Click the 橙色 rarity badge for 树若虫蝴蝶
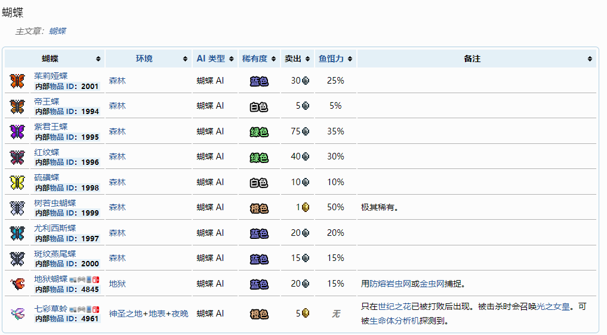 click(x=259, y=208)
